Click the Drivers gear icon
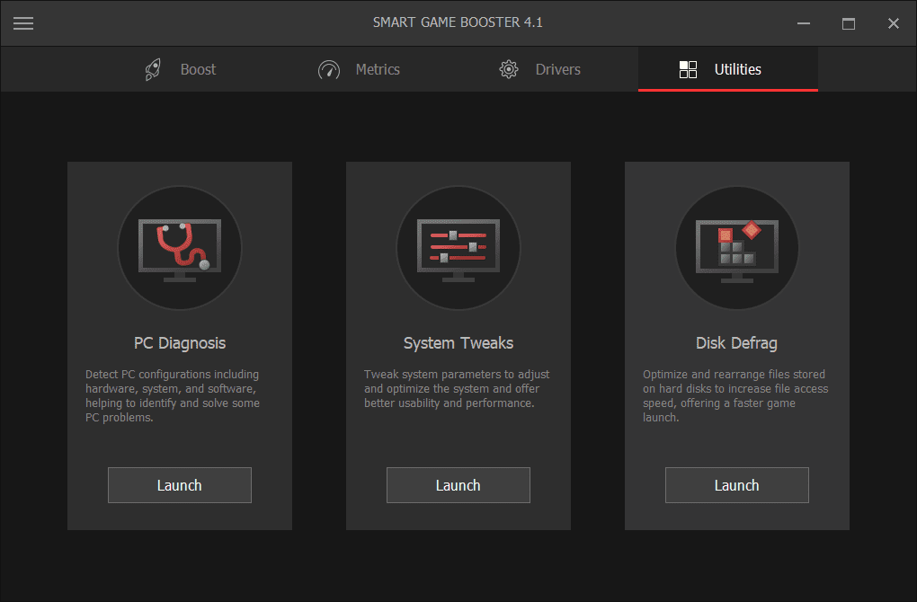The width and height of the screenshot is (917, 602). click(509, 69)
